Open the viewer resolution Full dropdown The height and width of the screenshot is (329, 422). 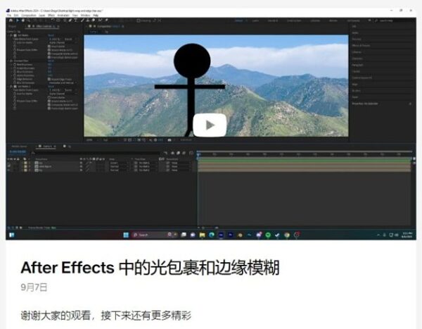[x=111, y=140]
